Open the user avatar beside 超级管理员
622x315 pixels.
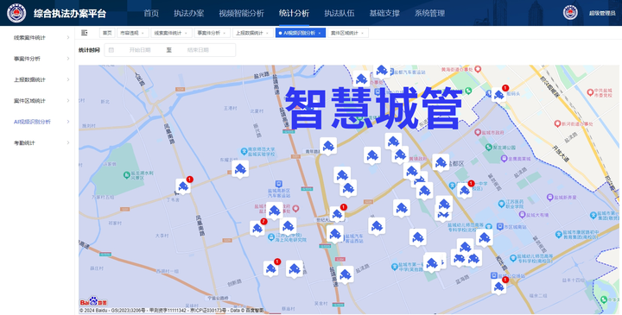570,13
